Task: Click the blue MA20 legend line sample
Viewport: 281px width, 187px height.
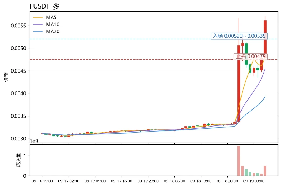Action: coord(38,32)
